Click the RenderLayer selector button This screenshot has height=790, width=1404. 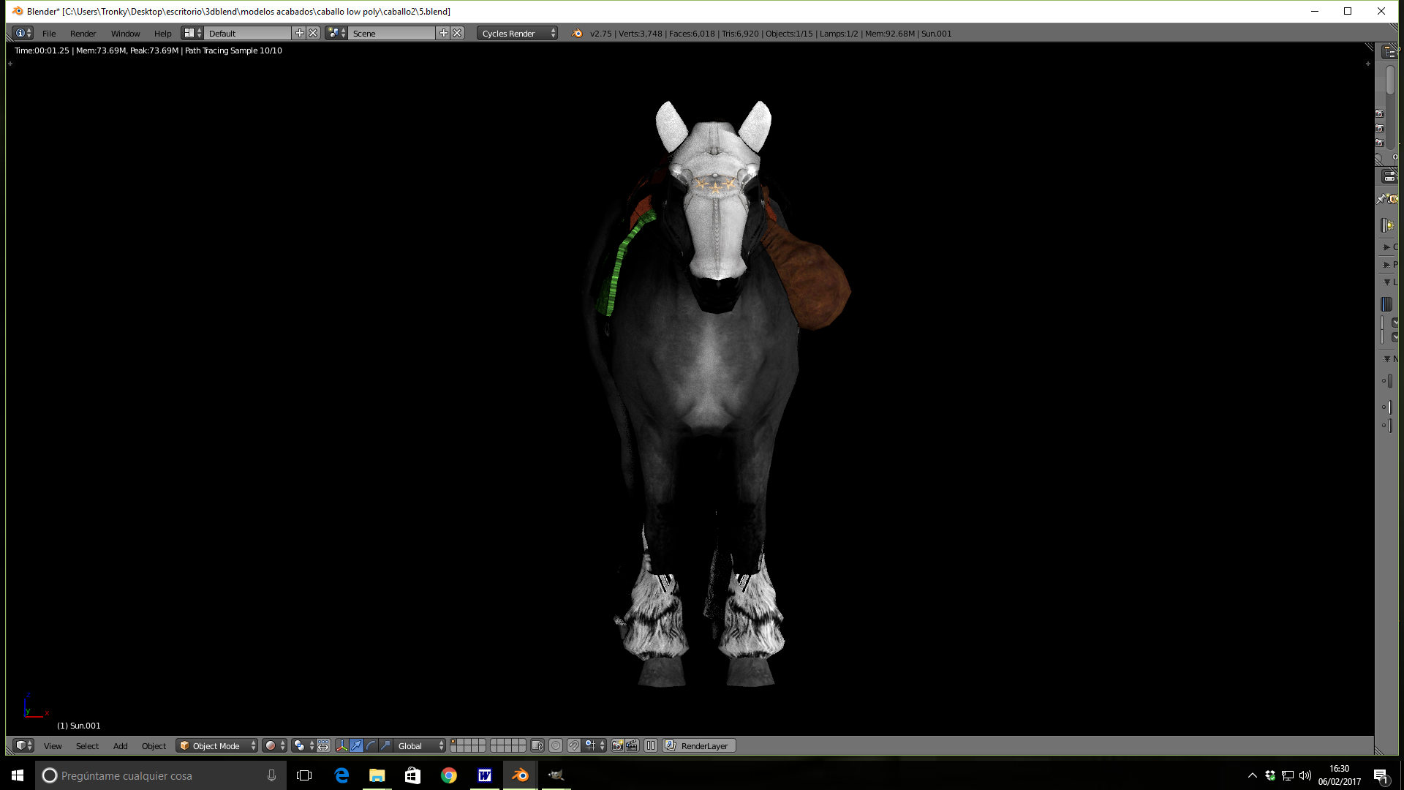(699, 745)
